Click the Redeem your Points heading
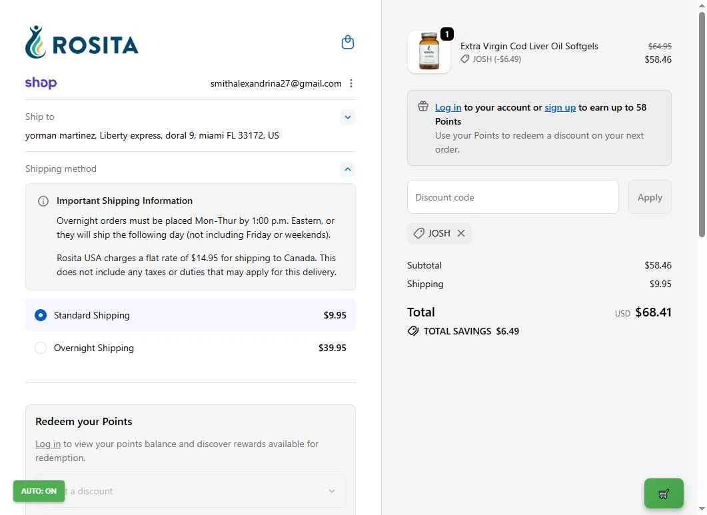 [x=84, y=421]
